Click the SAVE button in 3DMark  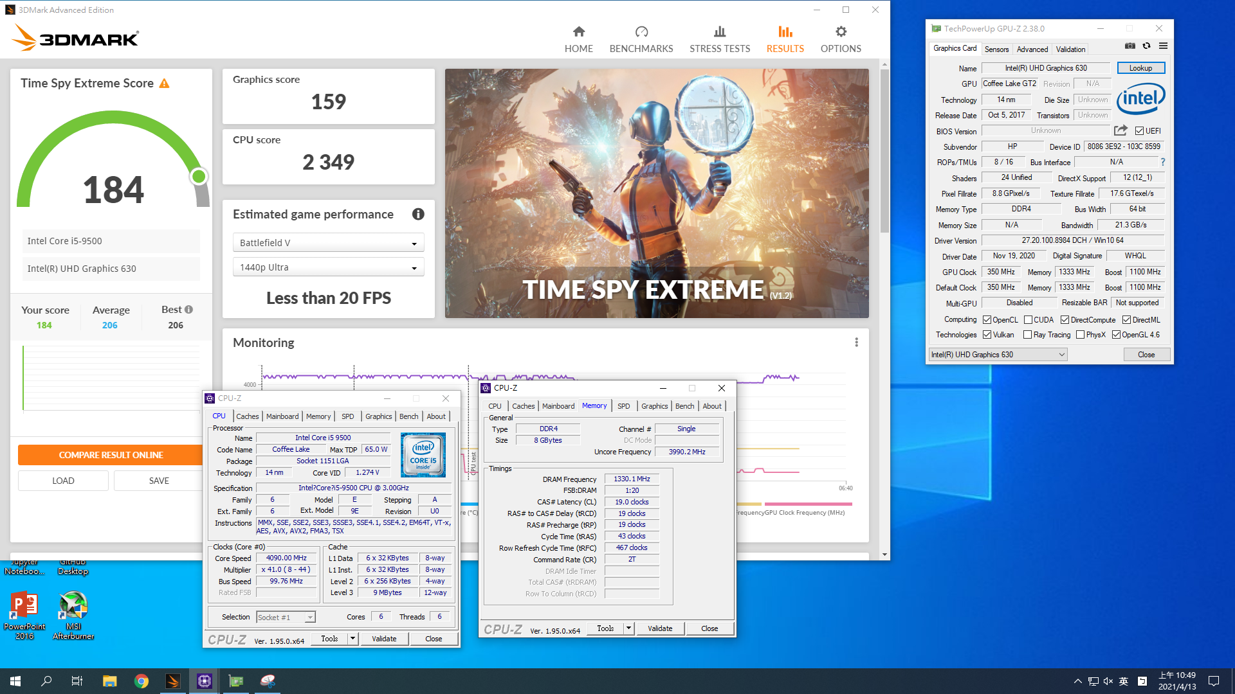click(x=159, y=481)
